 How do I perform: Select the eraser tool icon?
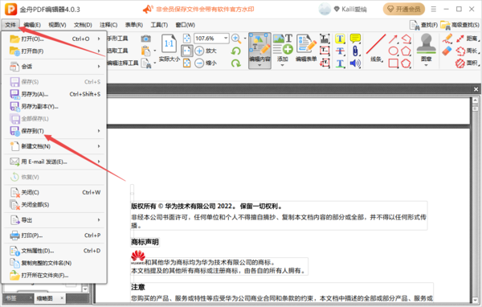coord(447,51)
